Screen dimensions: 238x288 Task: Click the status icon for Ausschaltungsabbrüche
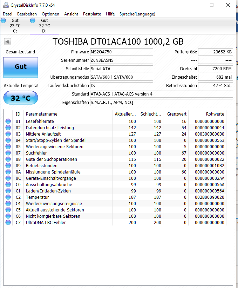(8, 184)
